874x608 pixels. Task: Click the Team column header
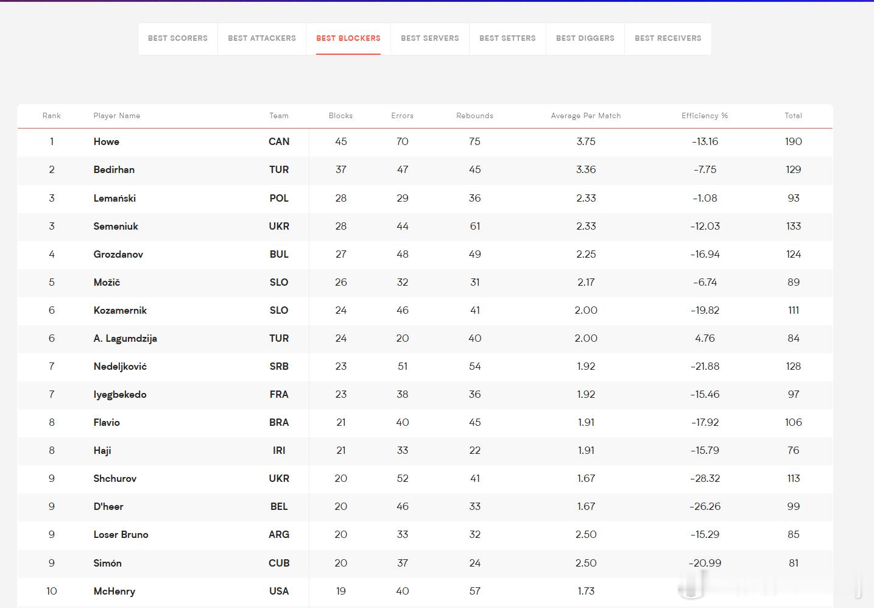[x=279, y=116]
